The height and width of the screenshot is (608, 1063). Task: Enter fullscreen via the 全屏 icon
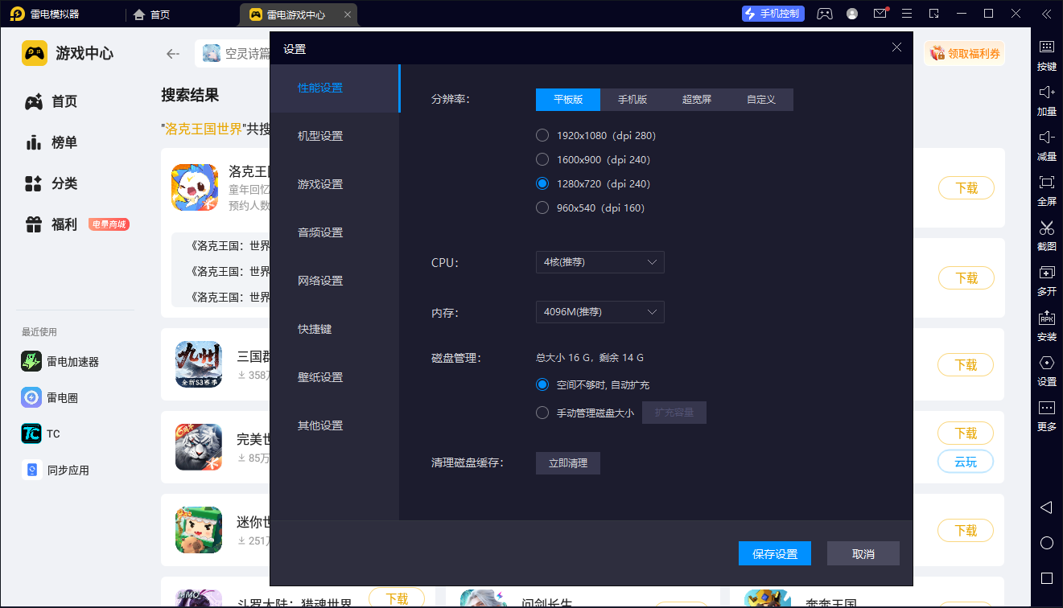click(x=1046, y=190)
